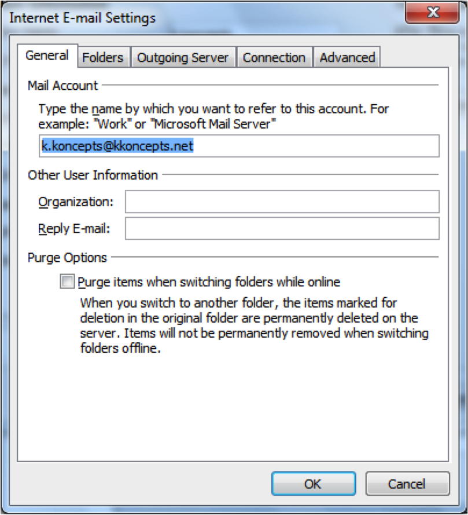Close the Internet E-mail Settings window
Viewport: 468px width, 515px height.
[x=432, y=13]
